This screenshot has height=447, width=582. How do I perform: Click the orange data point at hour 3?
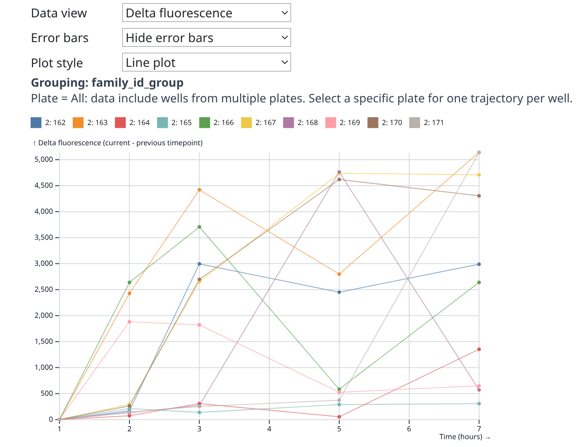(199, 190)
